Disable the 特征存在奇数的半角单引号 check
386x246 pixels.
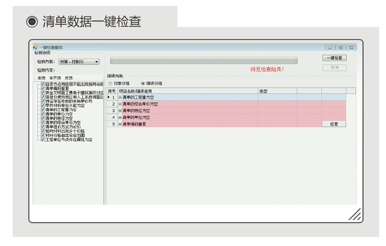pyautogui.click(x=43, y=101)
